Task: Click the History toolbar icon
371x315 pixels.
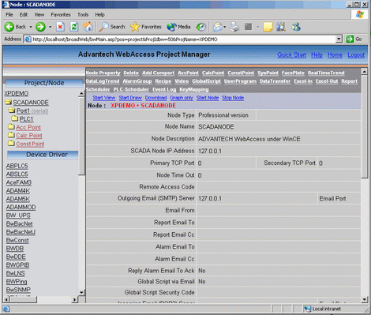Action: tap(201, 27)
